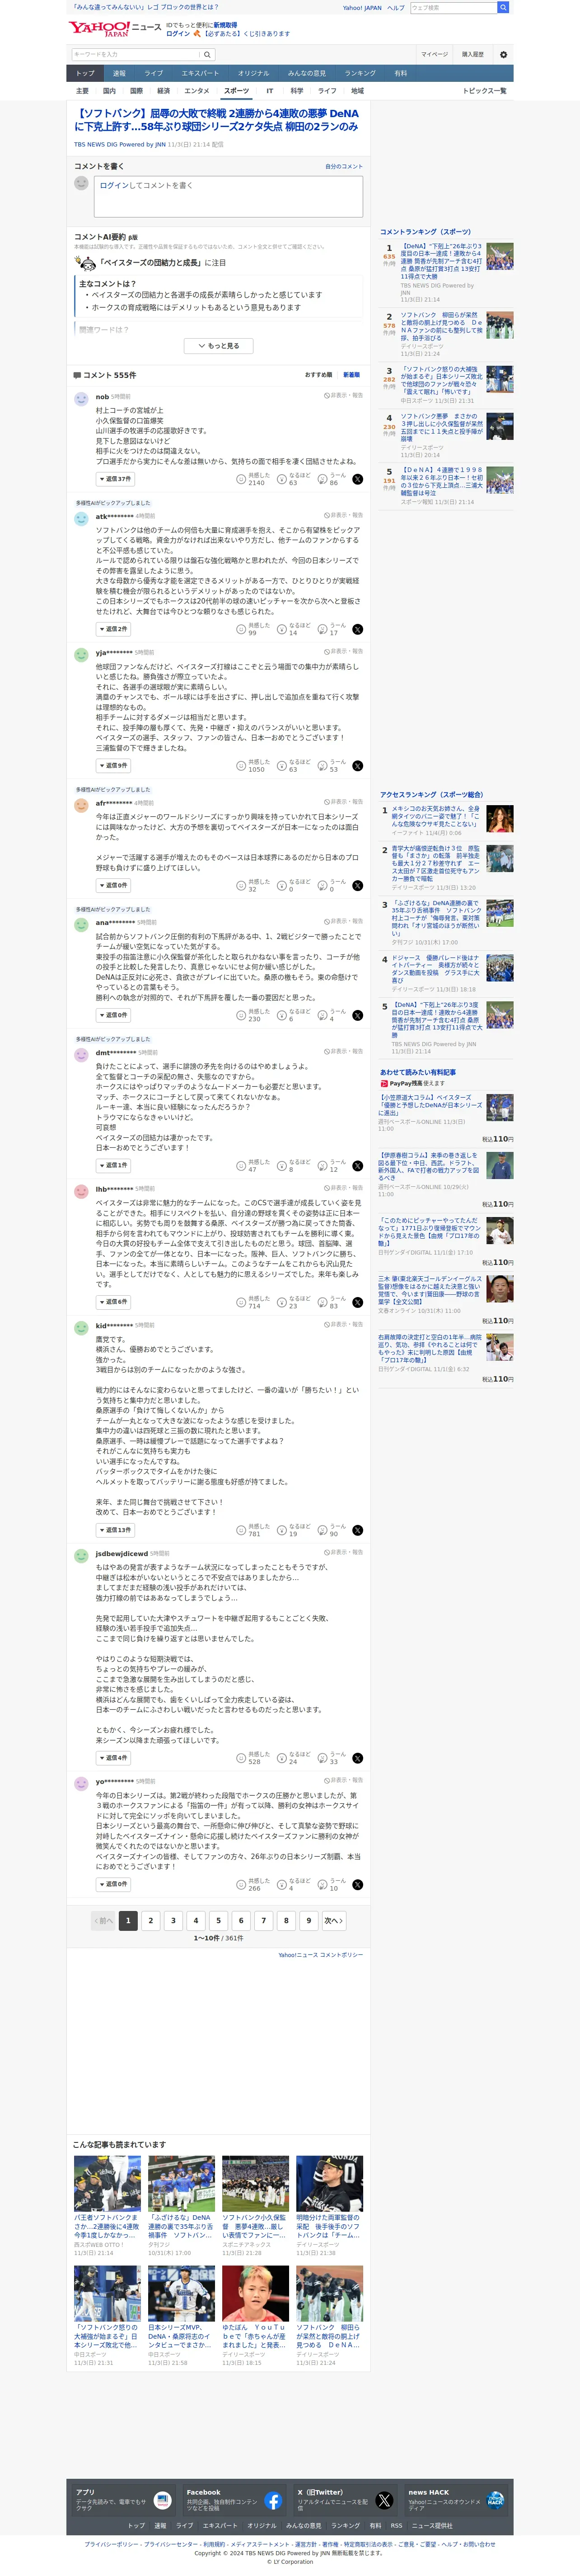Go to next page with 次へ

tap(334, 1920)
